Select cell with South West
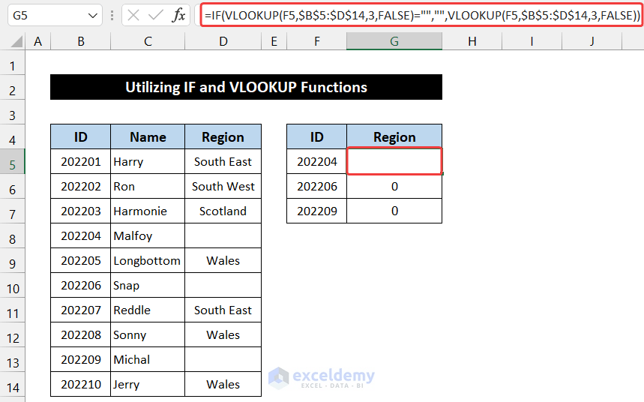 pos(223,186)
